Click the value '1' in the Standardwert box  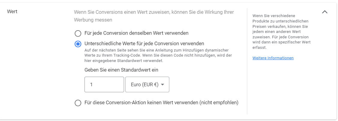(91, 85)
